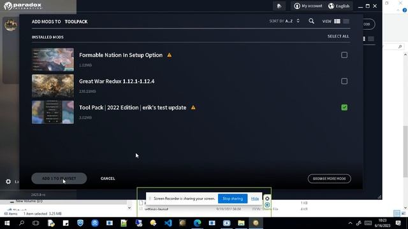Click ADD 1 TO PLAYSET button
Screen dimensions: 408x229
59,178
